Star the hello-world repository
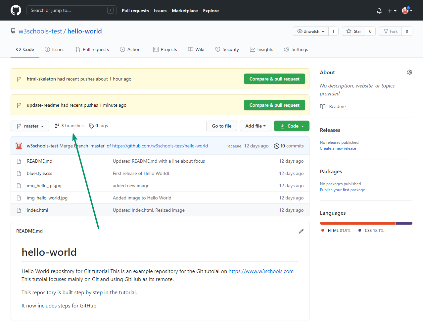This screenshot has width=423, height=328. pos(353,31)
